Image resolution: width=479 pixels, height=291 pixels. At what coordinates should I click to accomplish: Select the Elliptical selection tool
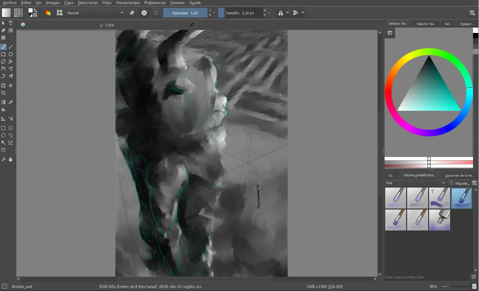pyautogui.click(x=10, y=128)
